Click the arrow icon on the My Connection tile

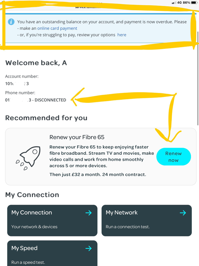pos(89,213)
